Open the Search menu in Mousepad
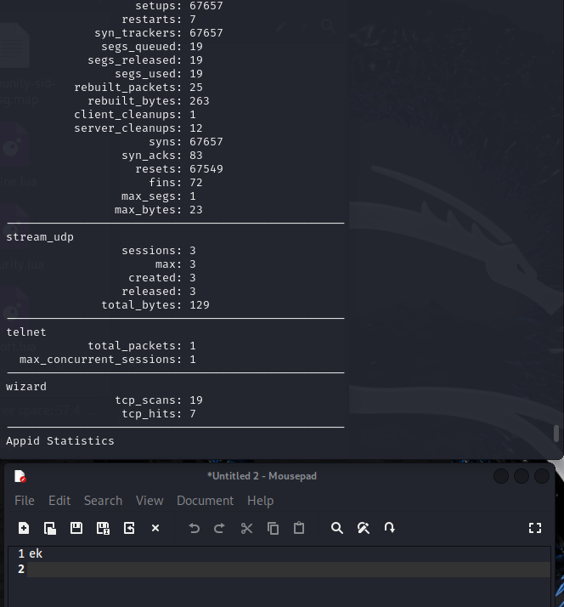This screenshot has height=607, width=564. click(103, 501)
